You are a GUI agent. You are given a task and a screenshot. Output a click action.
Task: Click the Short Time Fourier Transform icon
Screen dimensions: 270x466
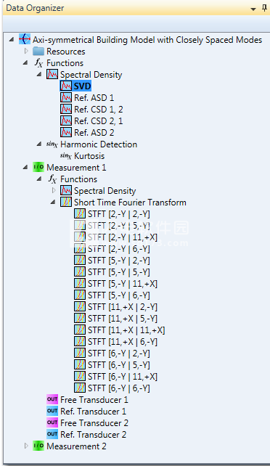(x=66, y=202)
